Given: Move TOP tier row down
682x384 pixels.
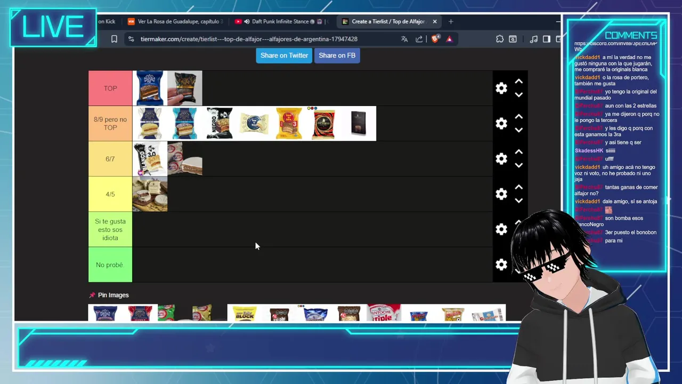Looking at the screenshot, I should click(x=518, y=95).
